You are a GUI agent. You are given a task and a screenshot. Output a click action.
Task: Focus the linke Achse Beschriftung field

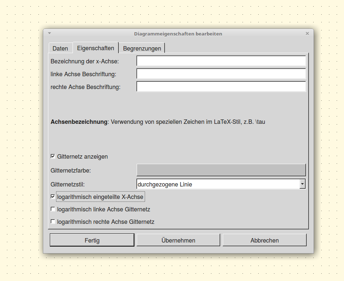221,74
